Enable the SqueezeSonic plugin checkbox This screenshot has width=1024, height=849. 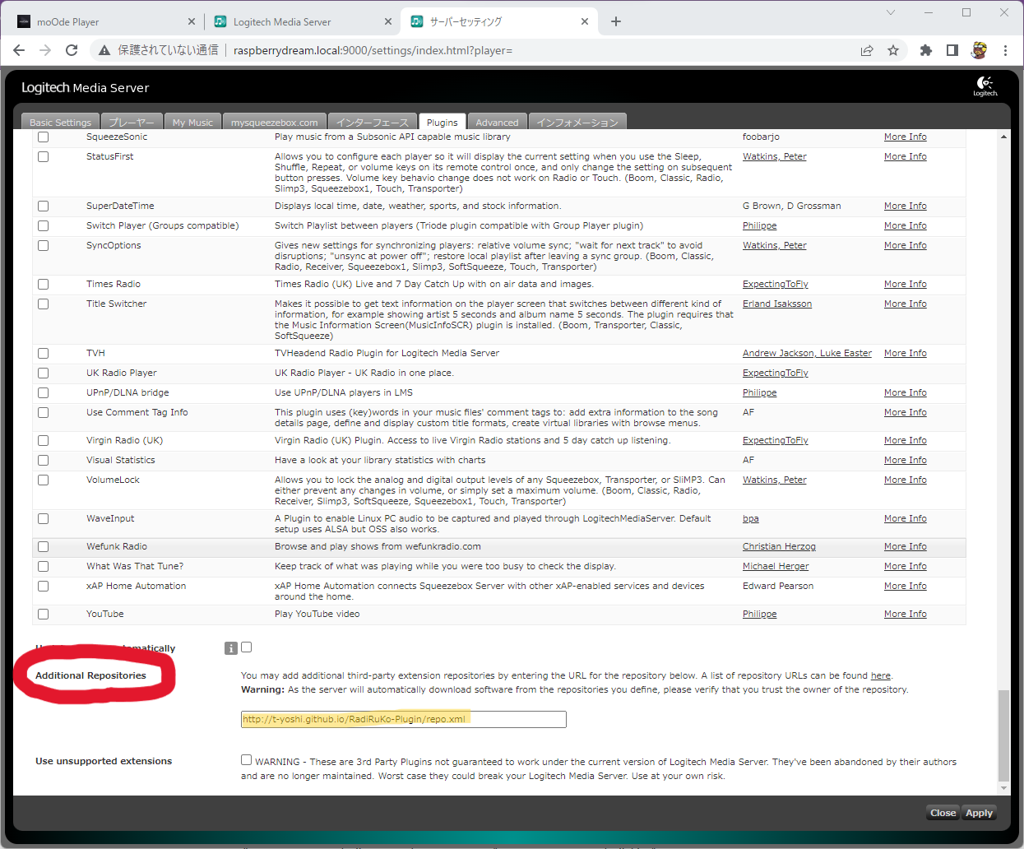point(44,137)
